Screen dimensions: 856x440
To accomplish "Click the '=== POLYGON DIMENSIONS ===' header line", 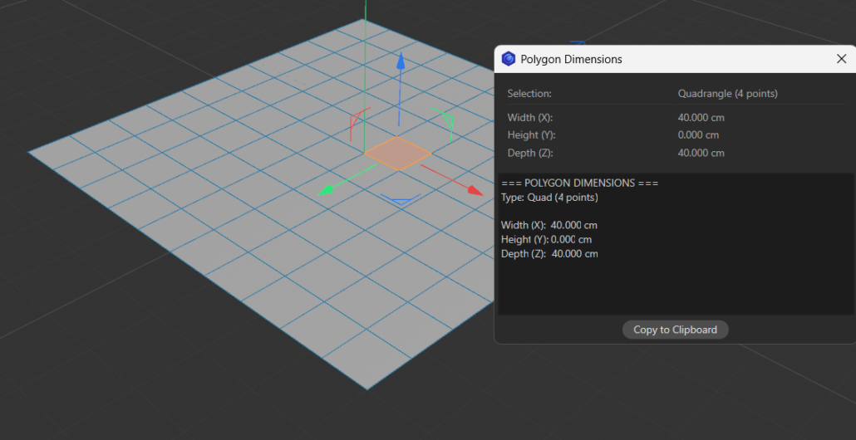I will point(580,183).
